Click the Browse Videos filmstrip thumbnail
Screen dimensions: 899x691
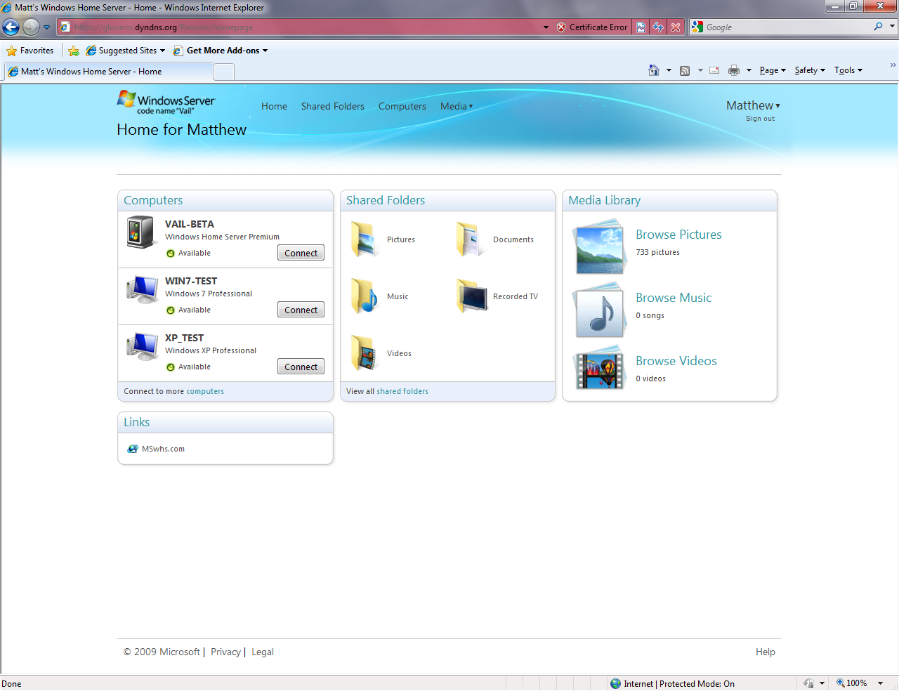click(x=599, y=368)
